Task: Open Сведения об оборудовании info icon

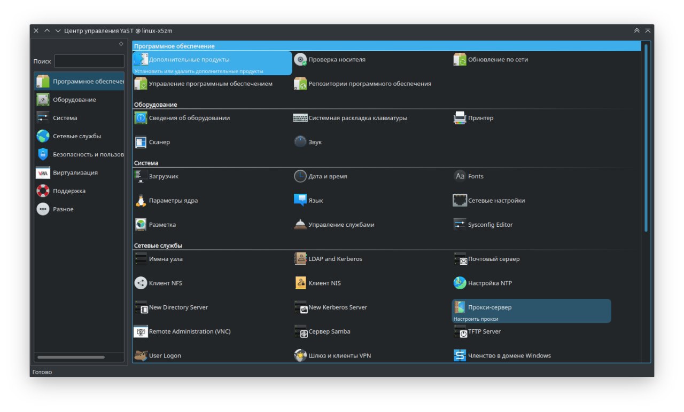Action: (x=141, y=118)
